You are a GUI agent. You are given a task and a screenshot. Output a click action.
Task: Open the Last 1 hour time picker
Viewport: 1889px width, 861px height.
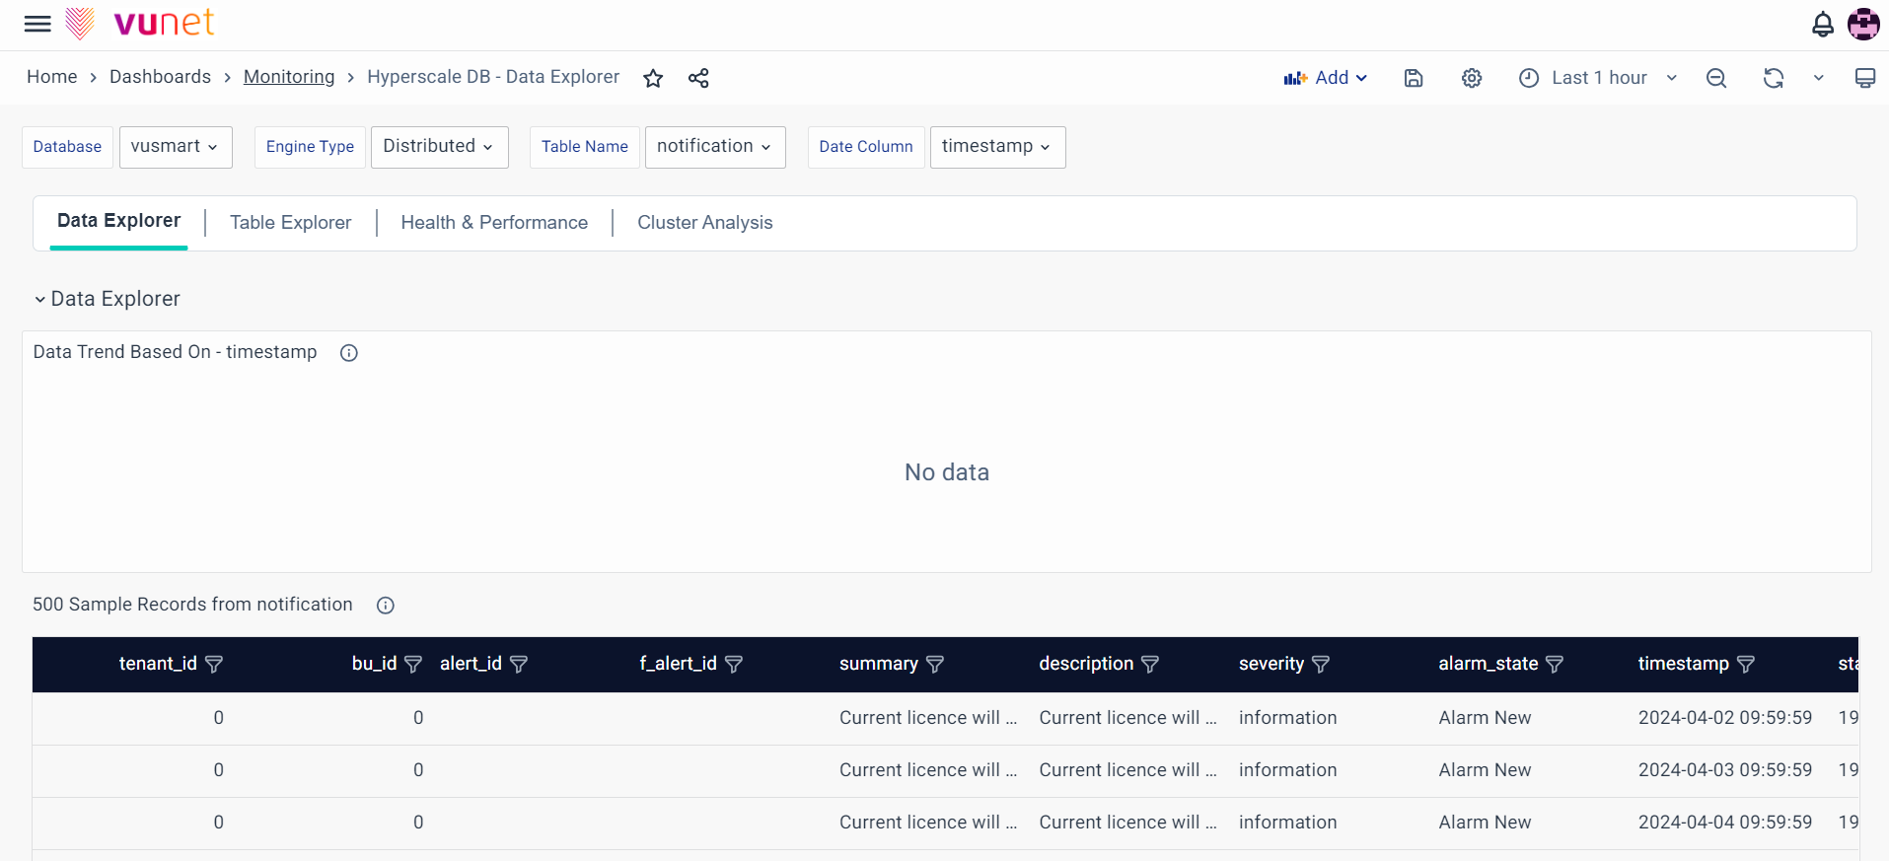click(1598, 78)
